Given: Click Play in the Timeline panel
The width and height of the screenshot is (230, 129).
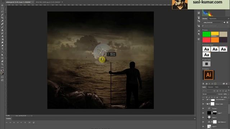Looking at the screenshot, I should click(14, 123).
